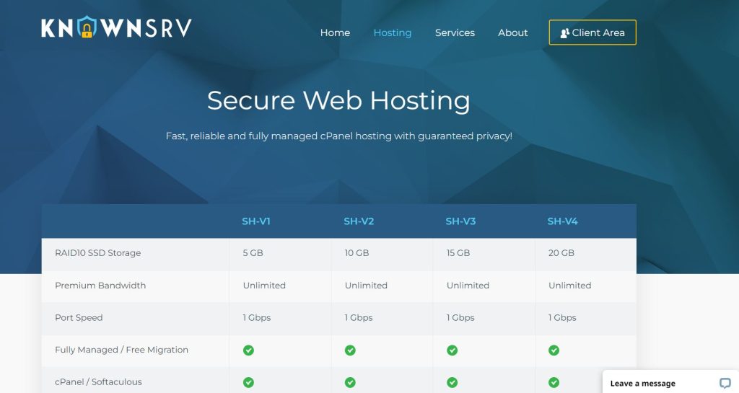This screenshot has width=739, height=393.
Task: Open the Hosting menu
Action: pyautogui.click(x=392, y=32)
